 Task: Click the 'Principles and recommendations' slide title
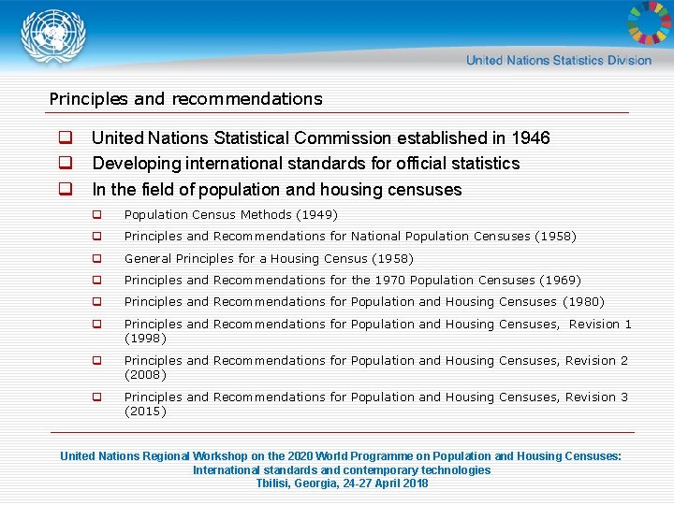point(185,99)
